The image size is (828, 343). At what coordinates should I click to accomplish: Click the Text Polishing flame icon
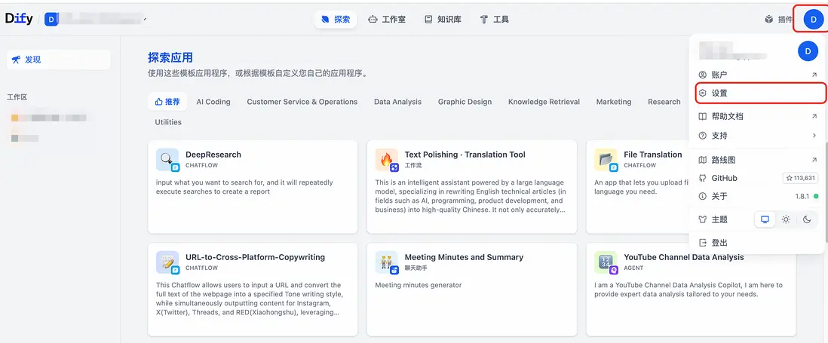point(386,159)
